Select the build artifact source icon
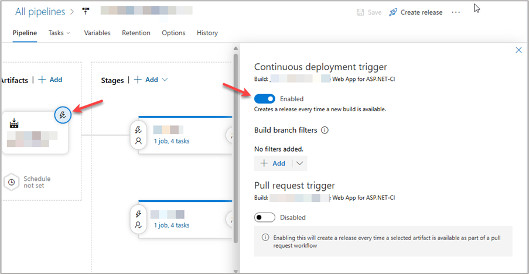This screenshot has width=529, height=274. 16,124
